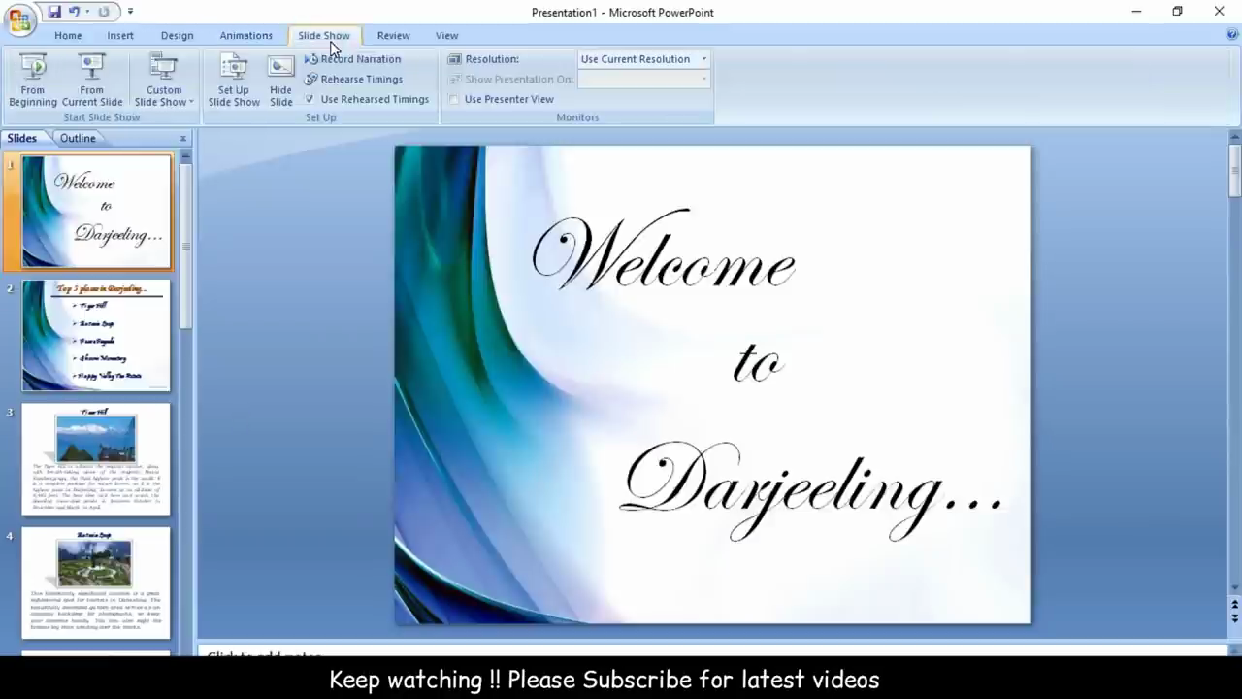Open the Review ribbon tab
Screen dimensions: 1242x699
click(x=393, y=35)
